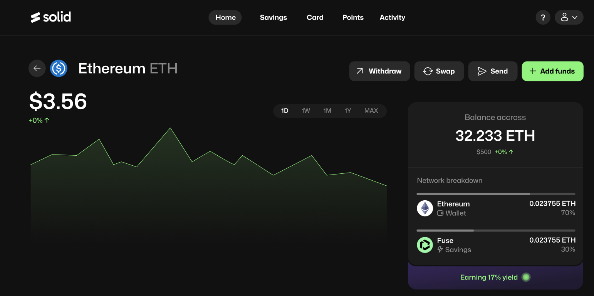Click the Send button
594x296 pixels.
pyautogui.click(x=493, y=71)
